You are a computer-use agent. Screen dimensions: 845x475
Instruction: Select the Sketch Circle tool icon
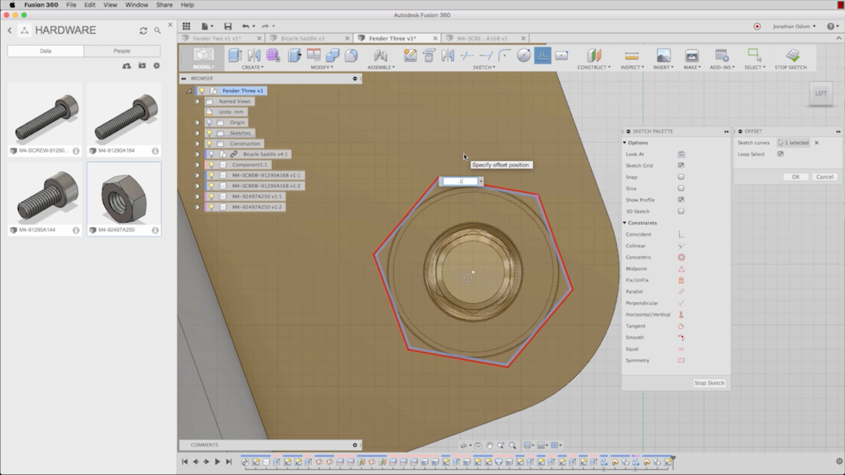coord(524,56)
